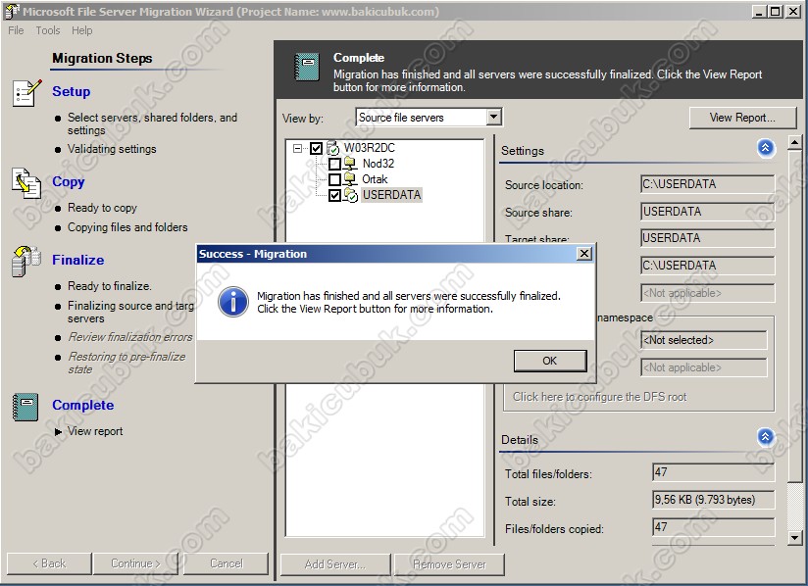Click the 'Review finalization errors' step text
This screenshot has height=586, width=808.
click(130, 337)
